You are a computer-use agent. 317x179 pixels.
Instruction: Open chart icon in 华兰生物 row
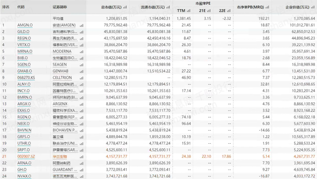82,157
